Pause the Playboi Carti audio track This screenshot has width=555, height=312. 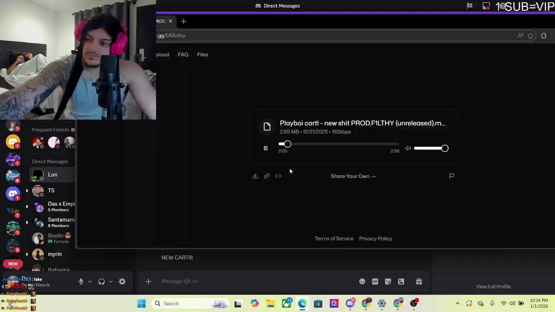pyautogui.click(x=265, y=148)
